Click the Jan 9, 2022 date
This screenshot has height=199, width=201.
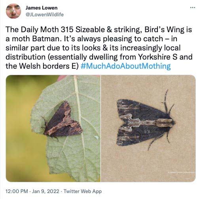coord(46,191)
